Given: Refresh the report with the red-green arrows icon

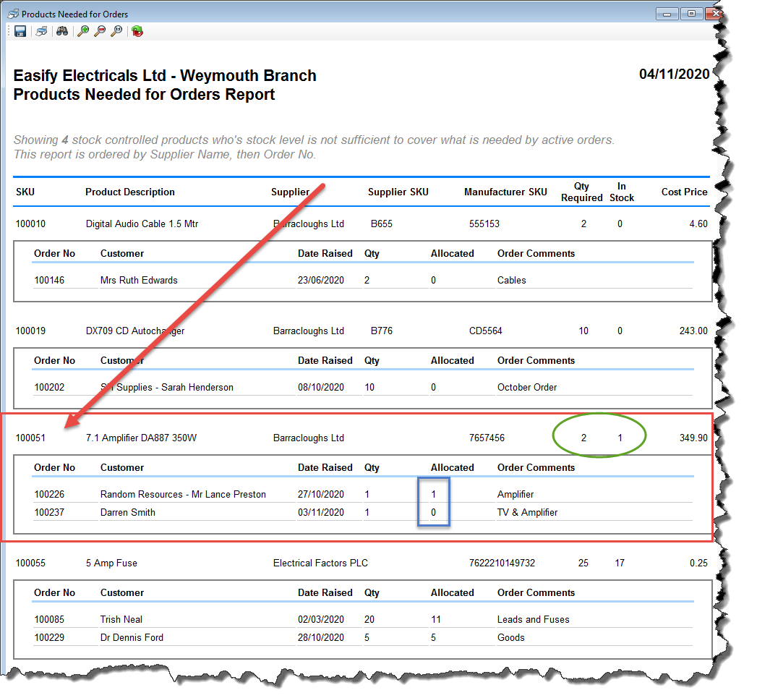Looking at the screenshot, I should click(x=137, y=31).
